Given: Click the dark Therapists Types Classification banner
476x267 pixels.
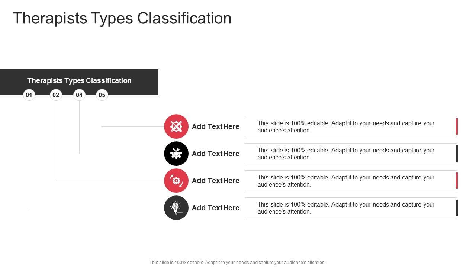Looking at the screenshot, I should click(79, 80).
